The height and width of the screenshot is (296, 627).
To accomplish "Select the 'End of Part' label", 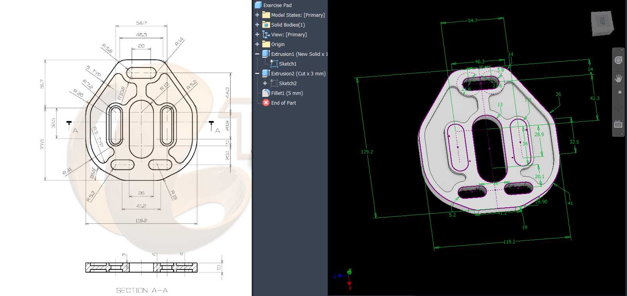I will pyautogui.click(x=283, y=103).
